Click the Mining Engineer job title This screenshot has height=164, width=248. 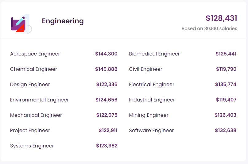coord(149,115)
